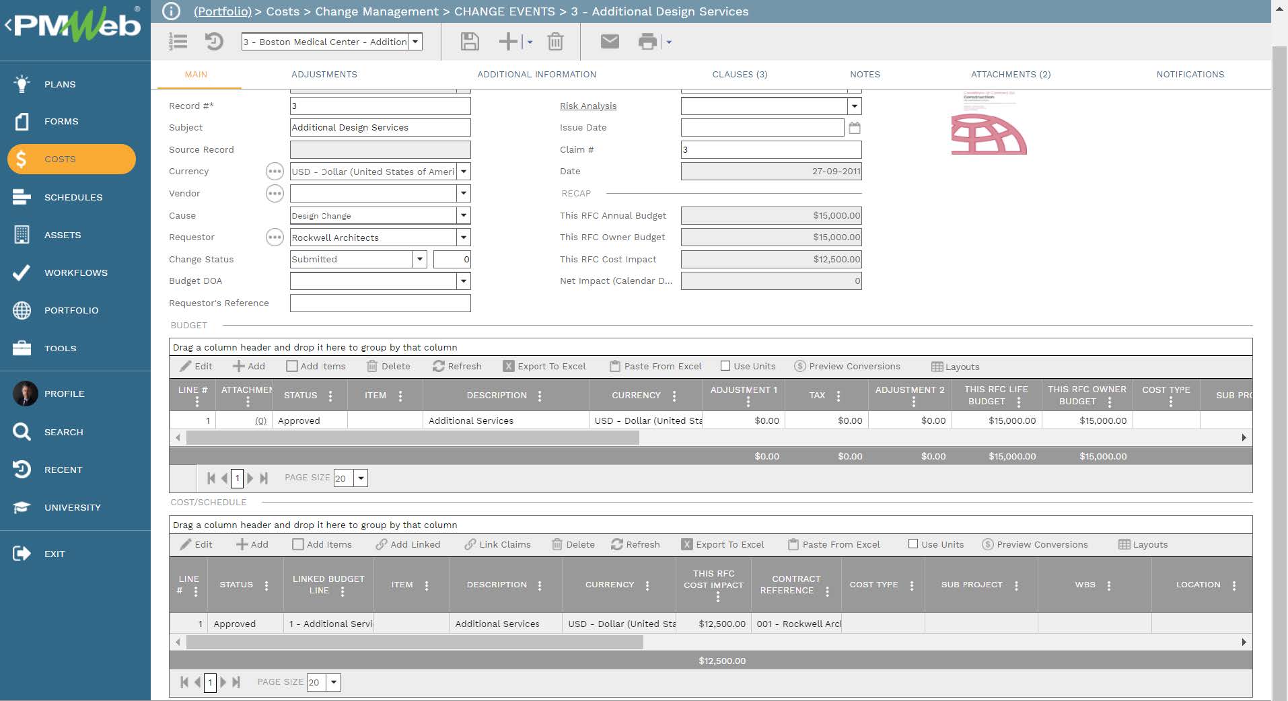Click Paste From Excel in Cost/Schedule toolbar
Viewport: 1288px width, 701px height.
[834, 544]
